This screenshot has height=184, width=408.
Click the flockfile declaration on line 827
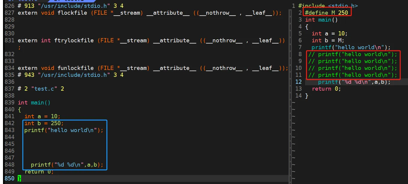click(150, 13)
